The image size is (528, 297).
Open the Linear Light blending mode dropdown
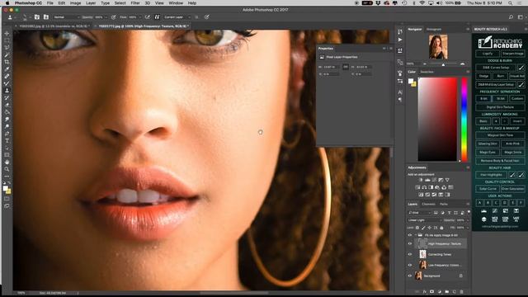point(424,220)
